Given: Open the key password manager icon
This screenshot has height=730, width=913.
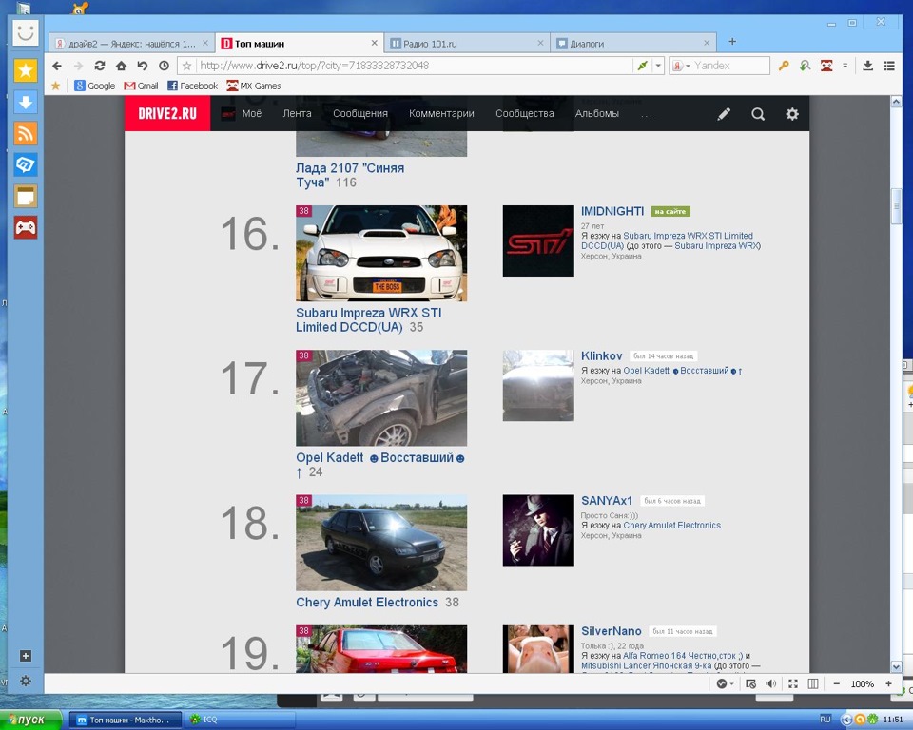Looking at the screenshot, I should tap(784, 66).
